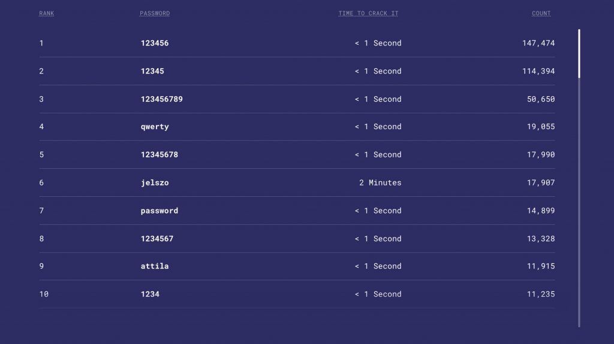614x344 pixels.
Task: Select the qwerty password row
Action: click(x=155, y=127)
